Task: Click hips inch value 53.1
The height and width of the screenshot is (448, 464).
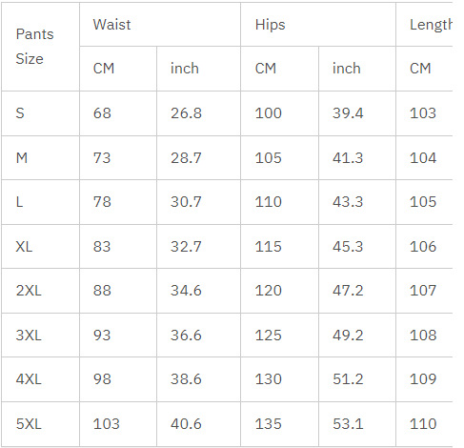Action: coord(348,424)
